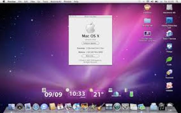
Task: Open the Help menu
Action: tap(76, 2)
